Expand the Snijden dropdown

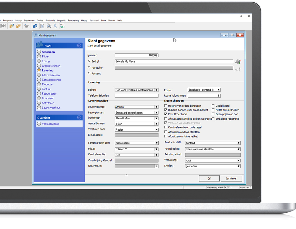pyautogui.click(x=239, y=166)
